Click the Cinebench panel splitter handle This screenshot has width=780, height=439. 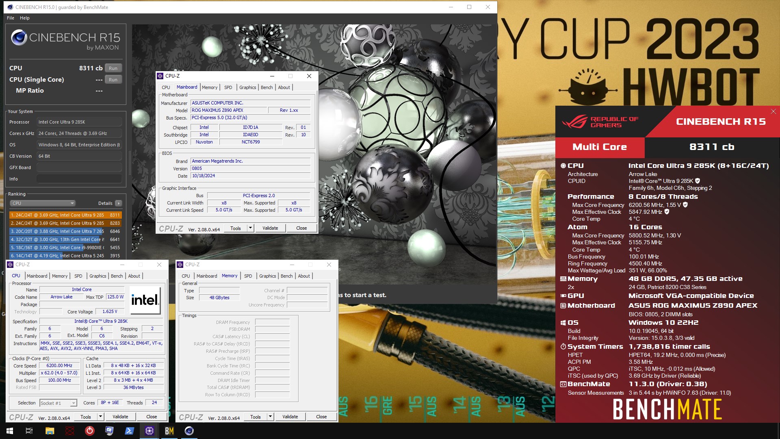pos(130,163)
